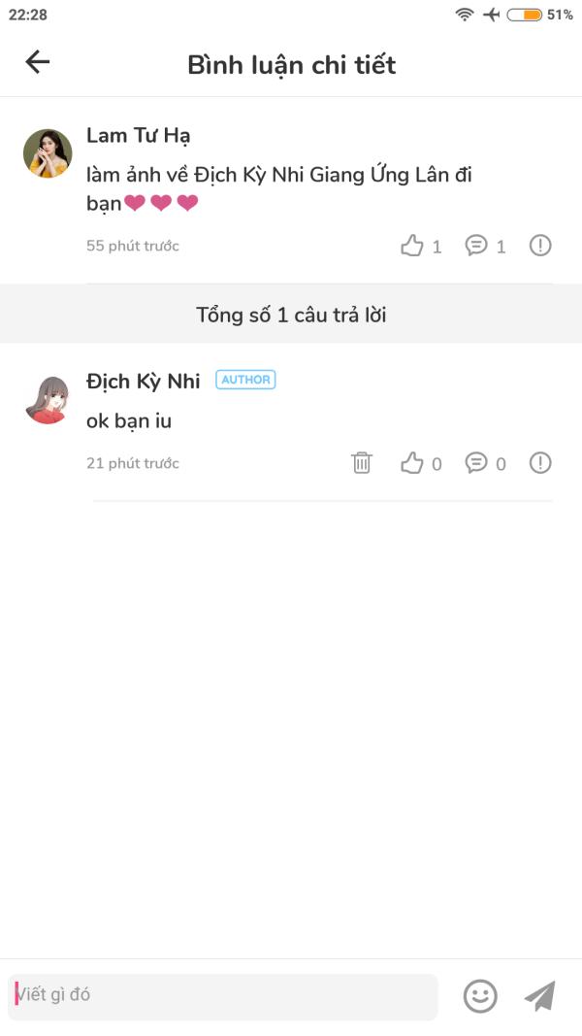This screenshot has width=582, height=1036.
Task: Tap the comment text about Địch Kỳ Nhi
Action: click(279, 189)
